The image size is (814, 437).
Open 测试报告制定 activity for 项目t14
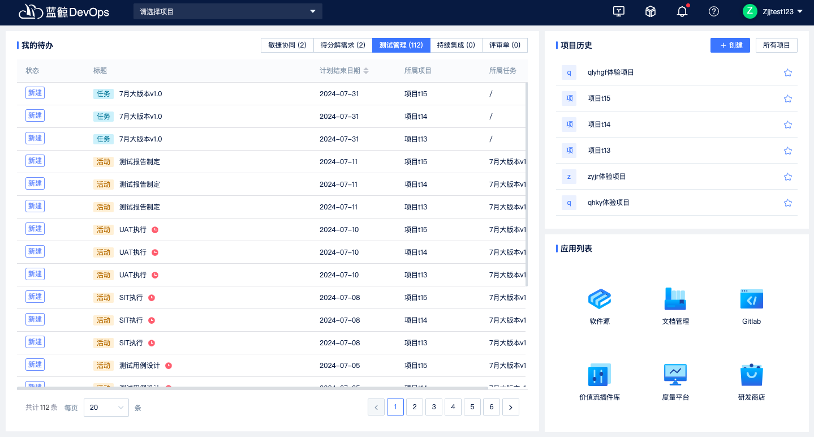(140, 185)
